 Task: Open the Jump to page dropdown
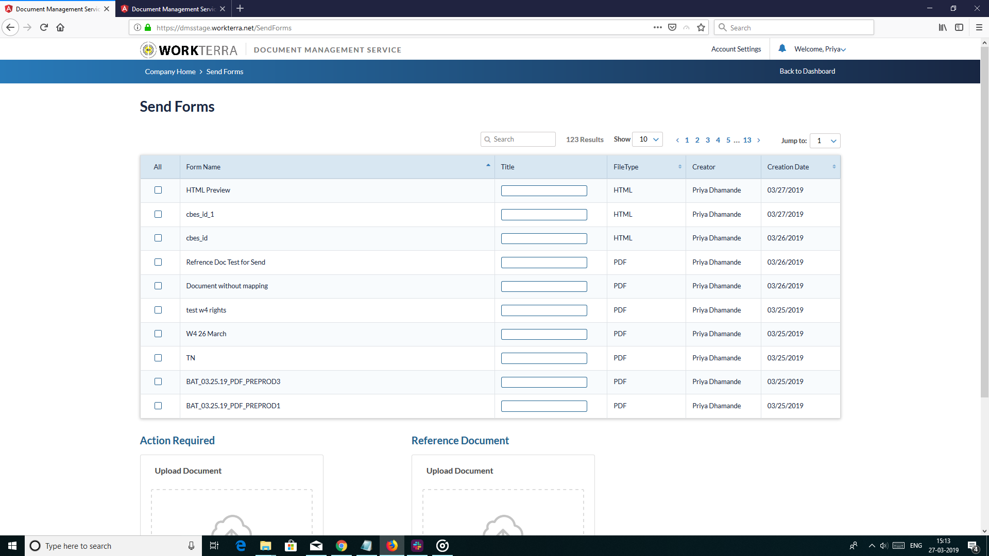[825, 141]
